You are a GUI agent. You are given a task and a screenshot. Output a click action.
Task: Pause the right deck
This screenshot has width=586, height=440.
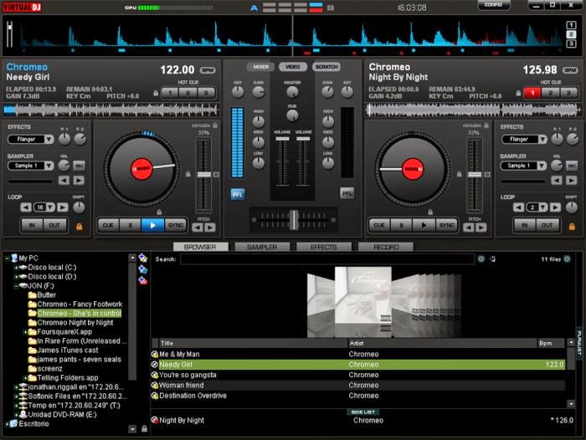(x=401, y=225)
